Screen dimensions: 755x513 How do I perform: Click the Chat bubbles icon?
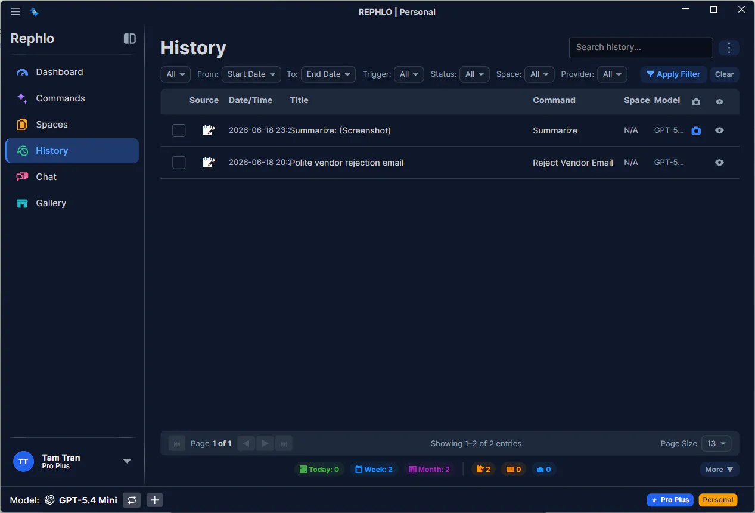pyautogui.click(x=22, y=177)
